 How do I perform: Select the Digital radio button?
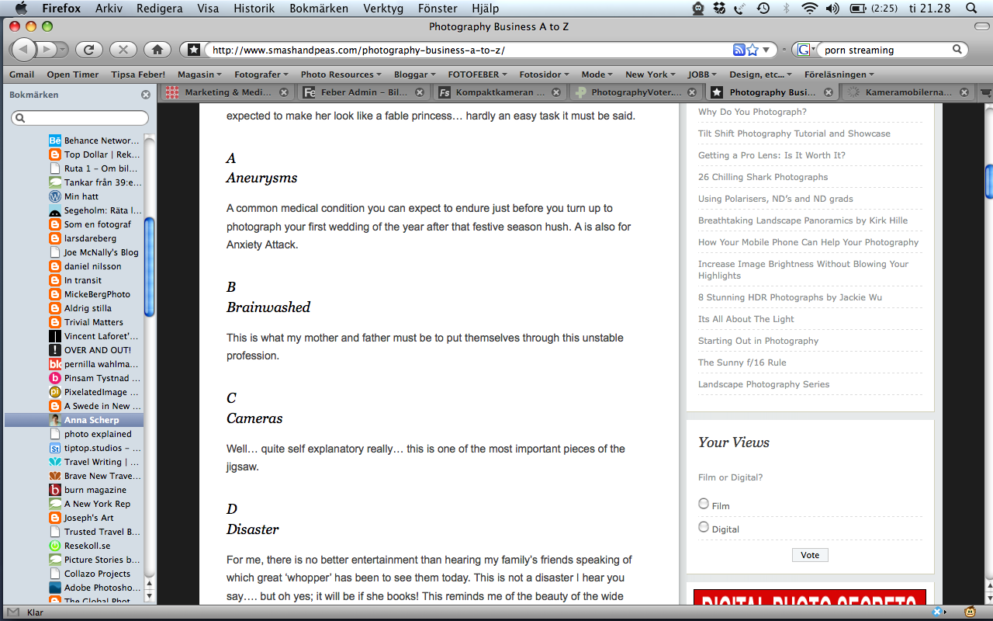click(704, 527)
